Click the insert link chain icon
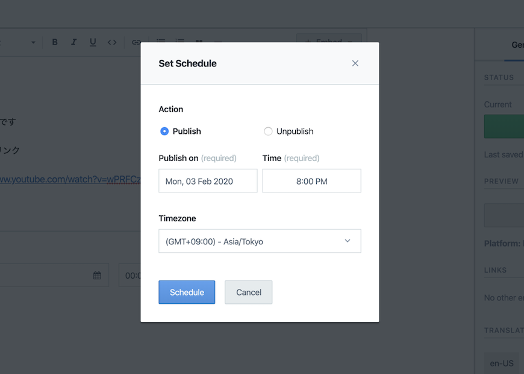 click(136, 42)
